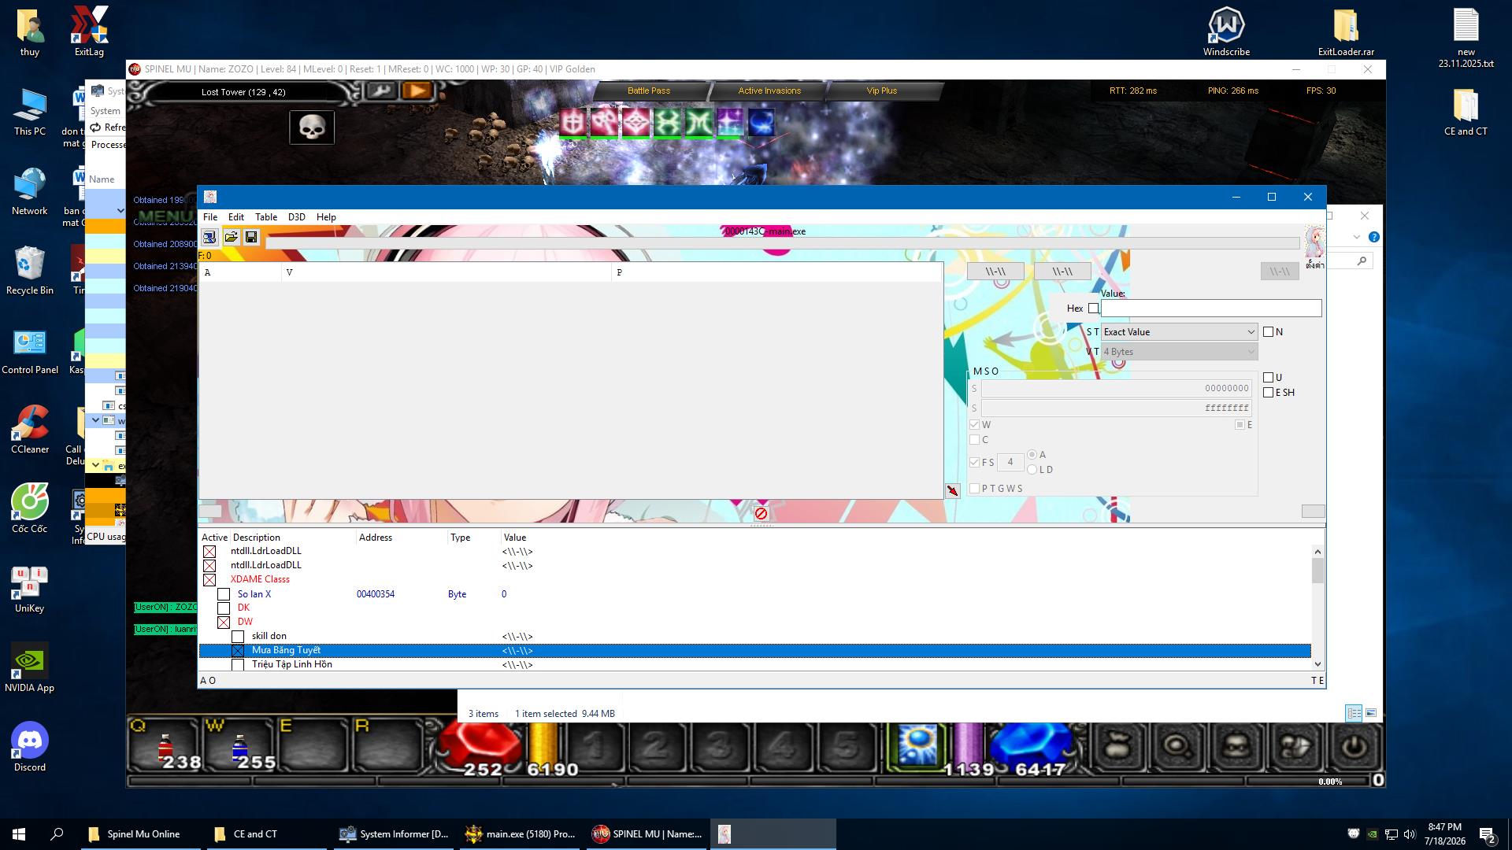Open the D3D menu

(x=296, y=217)
